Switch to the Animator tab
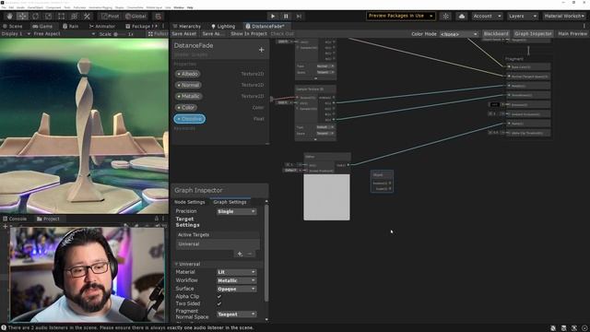 [x=102, y=27]
